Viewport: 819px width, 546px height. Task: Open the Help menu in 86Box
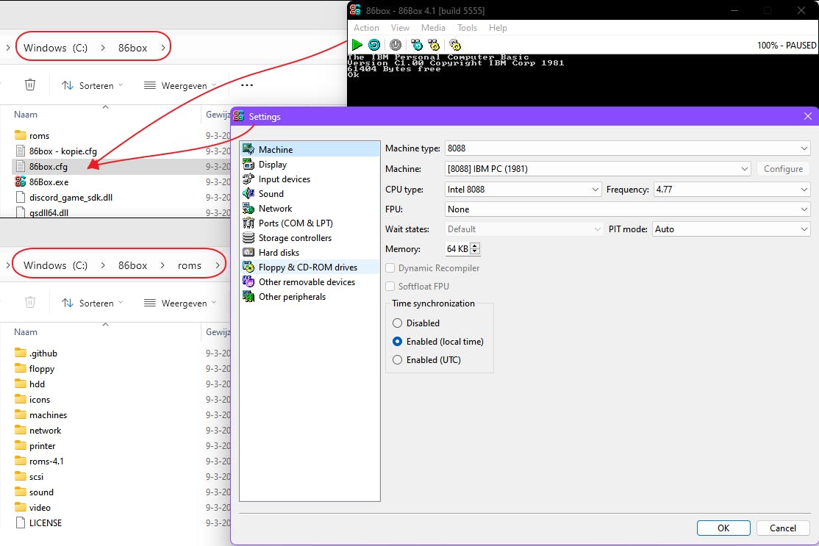coord(498,28)
